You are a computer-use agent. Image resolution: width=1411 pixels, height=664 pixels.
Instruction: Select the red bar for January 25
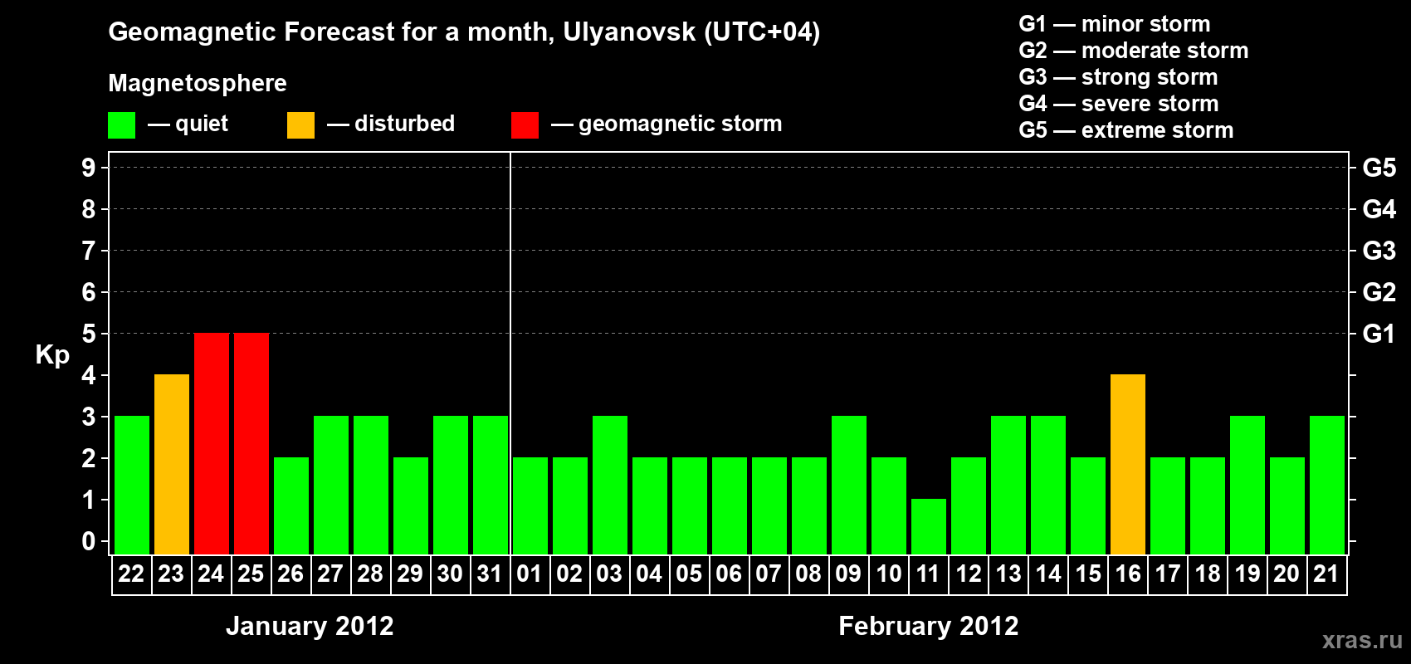(251, 443)
